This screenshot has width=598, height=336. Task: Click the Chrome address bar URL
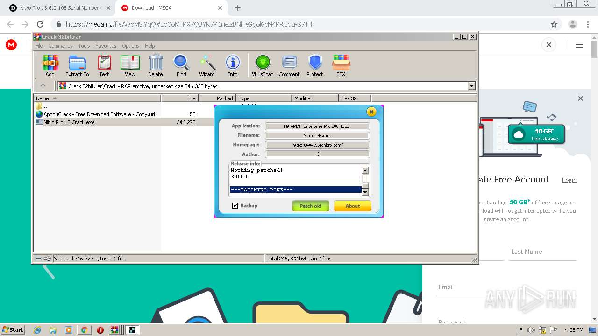tap(189, 24)
